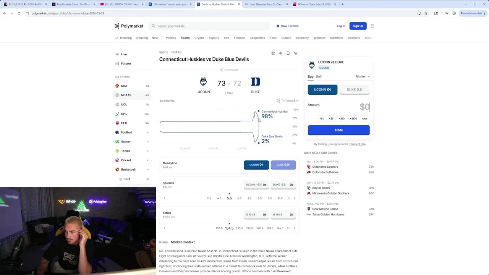Click the Polymarket logo in header
The width and height of the screenshot is (489, 275).
pos(129,26)
